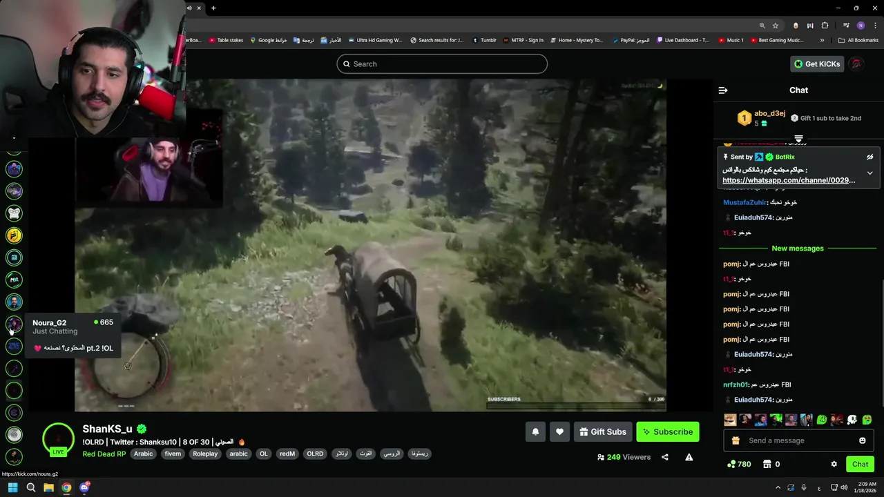
Task: Select the OLRD tag
Action: (x=315, y=454)
